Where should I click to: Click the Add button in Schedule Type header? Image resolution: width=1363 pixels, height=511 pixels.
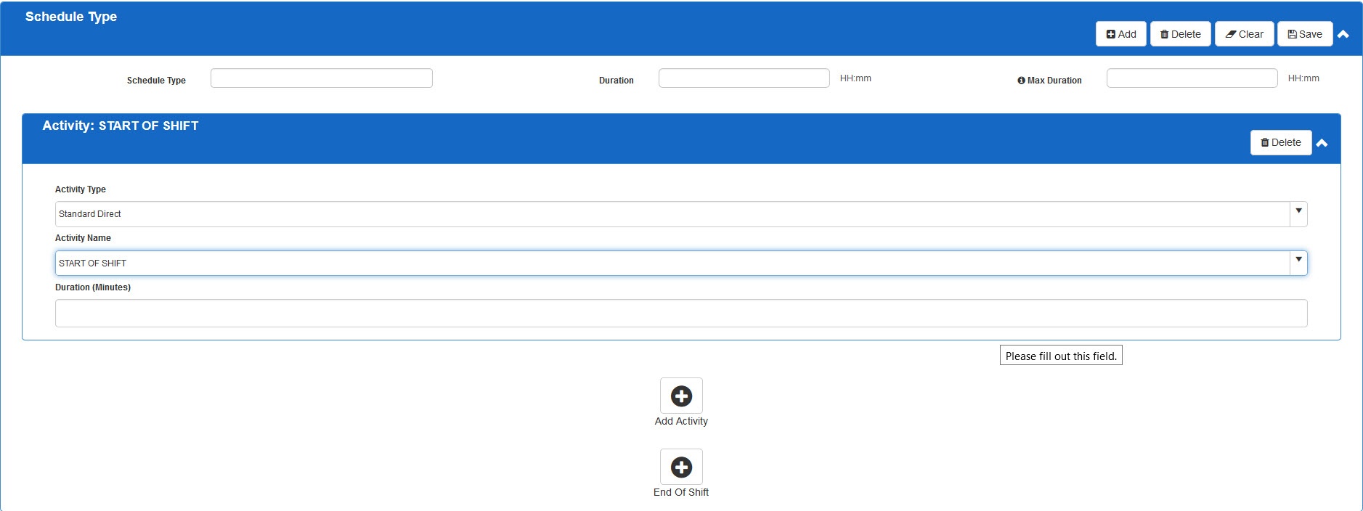(x=1120, y=34)
